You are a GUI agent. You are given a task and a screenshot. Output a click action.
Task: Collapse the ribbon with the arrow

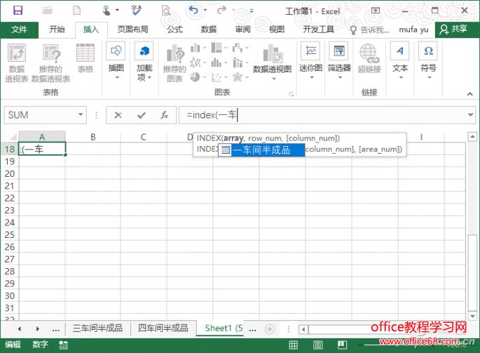point(470,94)
